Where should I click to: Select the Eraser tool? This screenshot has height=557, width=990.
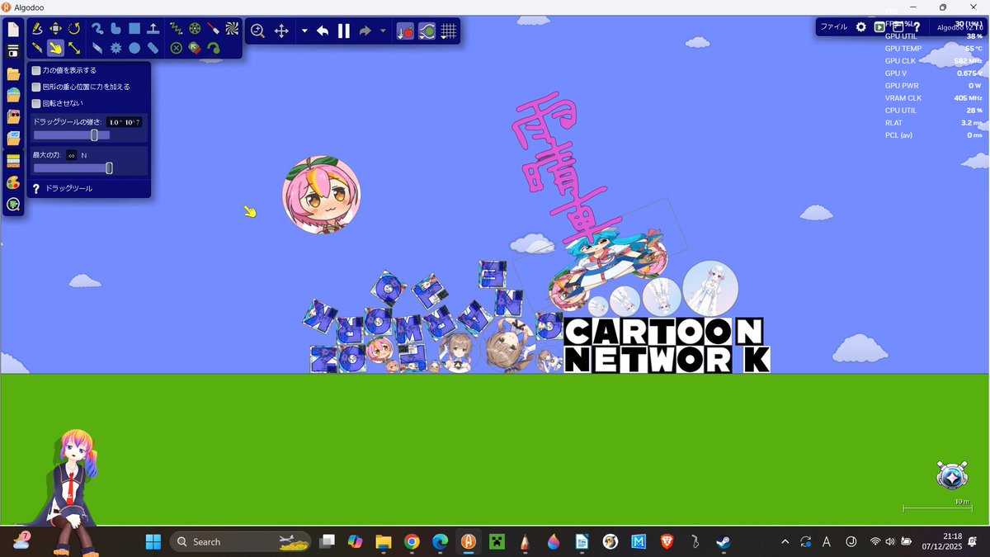(x=97, y=48)
